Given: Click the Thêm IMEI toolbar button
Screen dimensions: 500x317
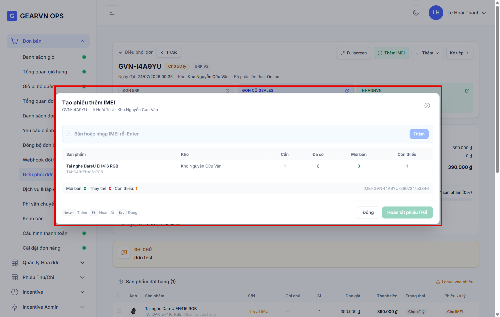Looking at the screenshot, I should click(x=391, y=53).
